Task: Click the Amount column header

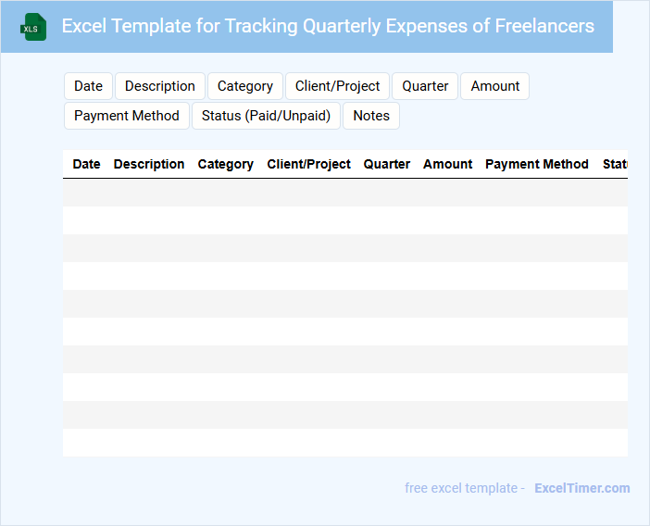Action: 448,164
